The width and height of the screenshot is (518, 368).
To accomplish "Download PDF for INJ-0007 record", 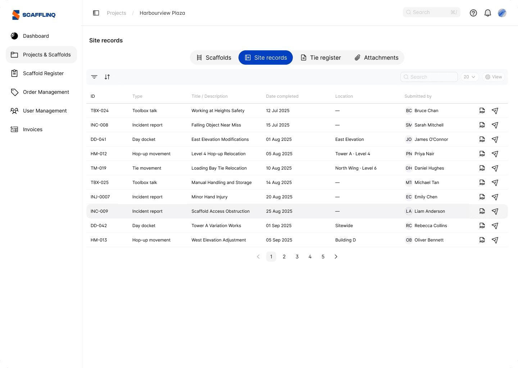I will (482, 197).
